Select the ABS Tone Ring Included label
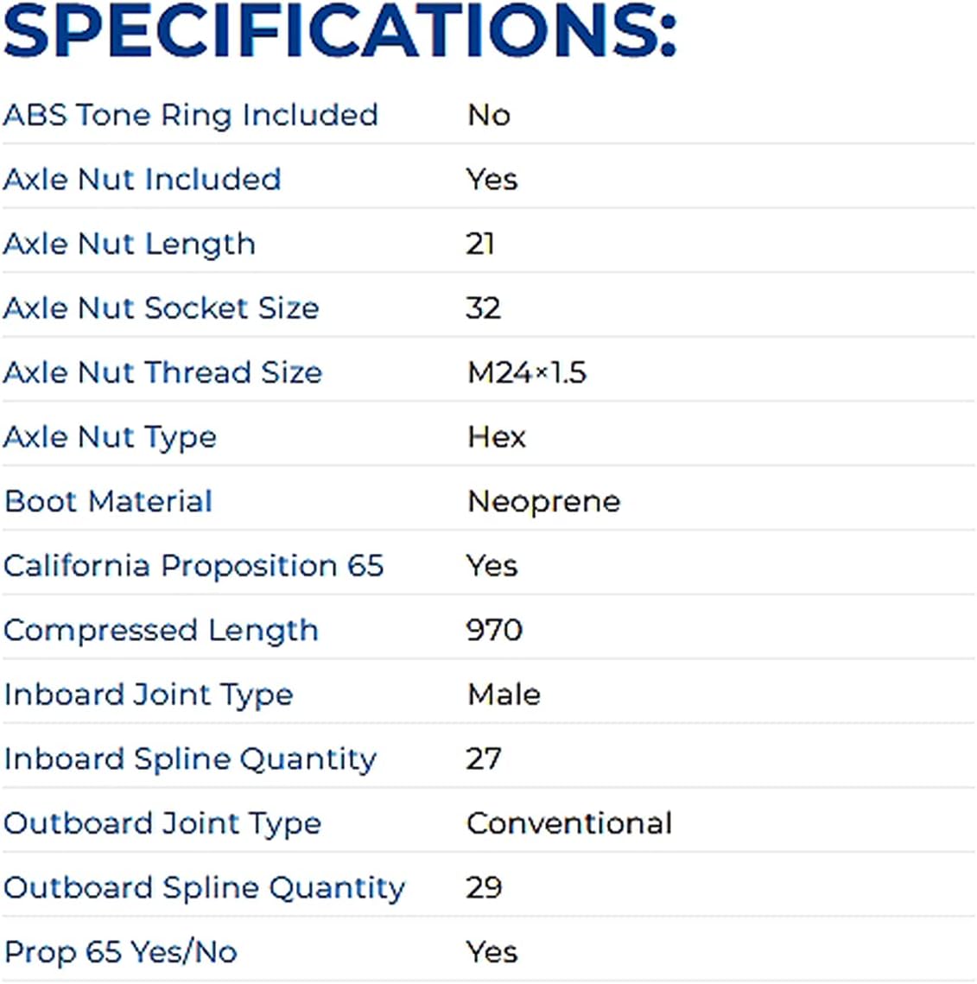The width and height of the screenshot is (977, 984). 191,115
